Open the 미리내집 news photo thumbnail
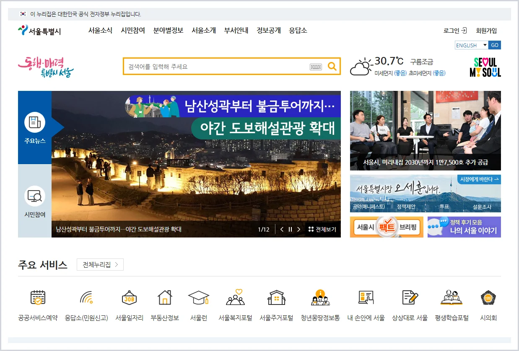This screenshot has width=519, height=351. pos(426,131)
